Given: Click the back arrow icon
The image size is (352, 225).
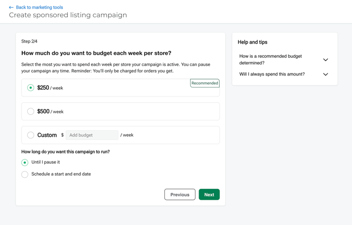Looking at the screenshot, I should coord(11,7).
